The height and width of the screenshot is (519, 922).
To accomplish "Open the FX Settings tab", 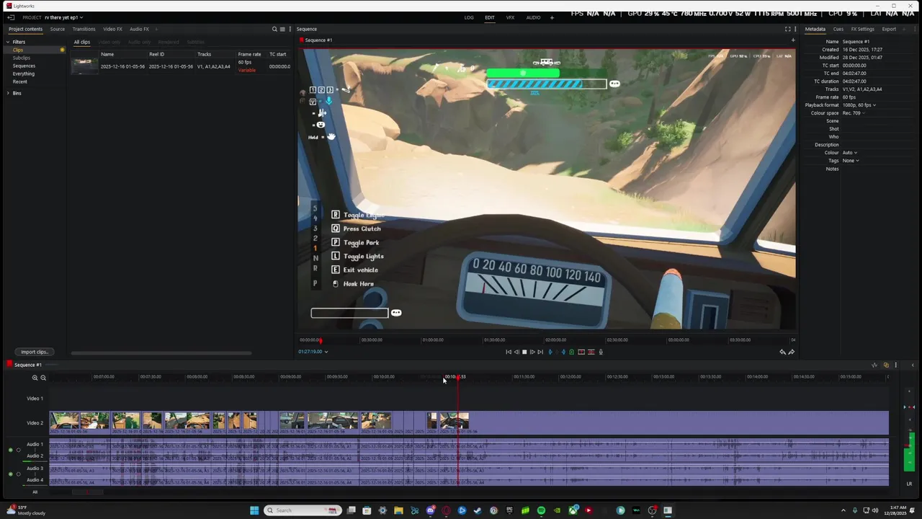I will pyautogui.click(x=862, y=29).
